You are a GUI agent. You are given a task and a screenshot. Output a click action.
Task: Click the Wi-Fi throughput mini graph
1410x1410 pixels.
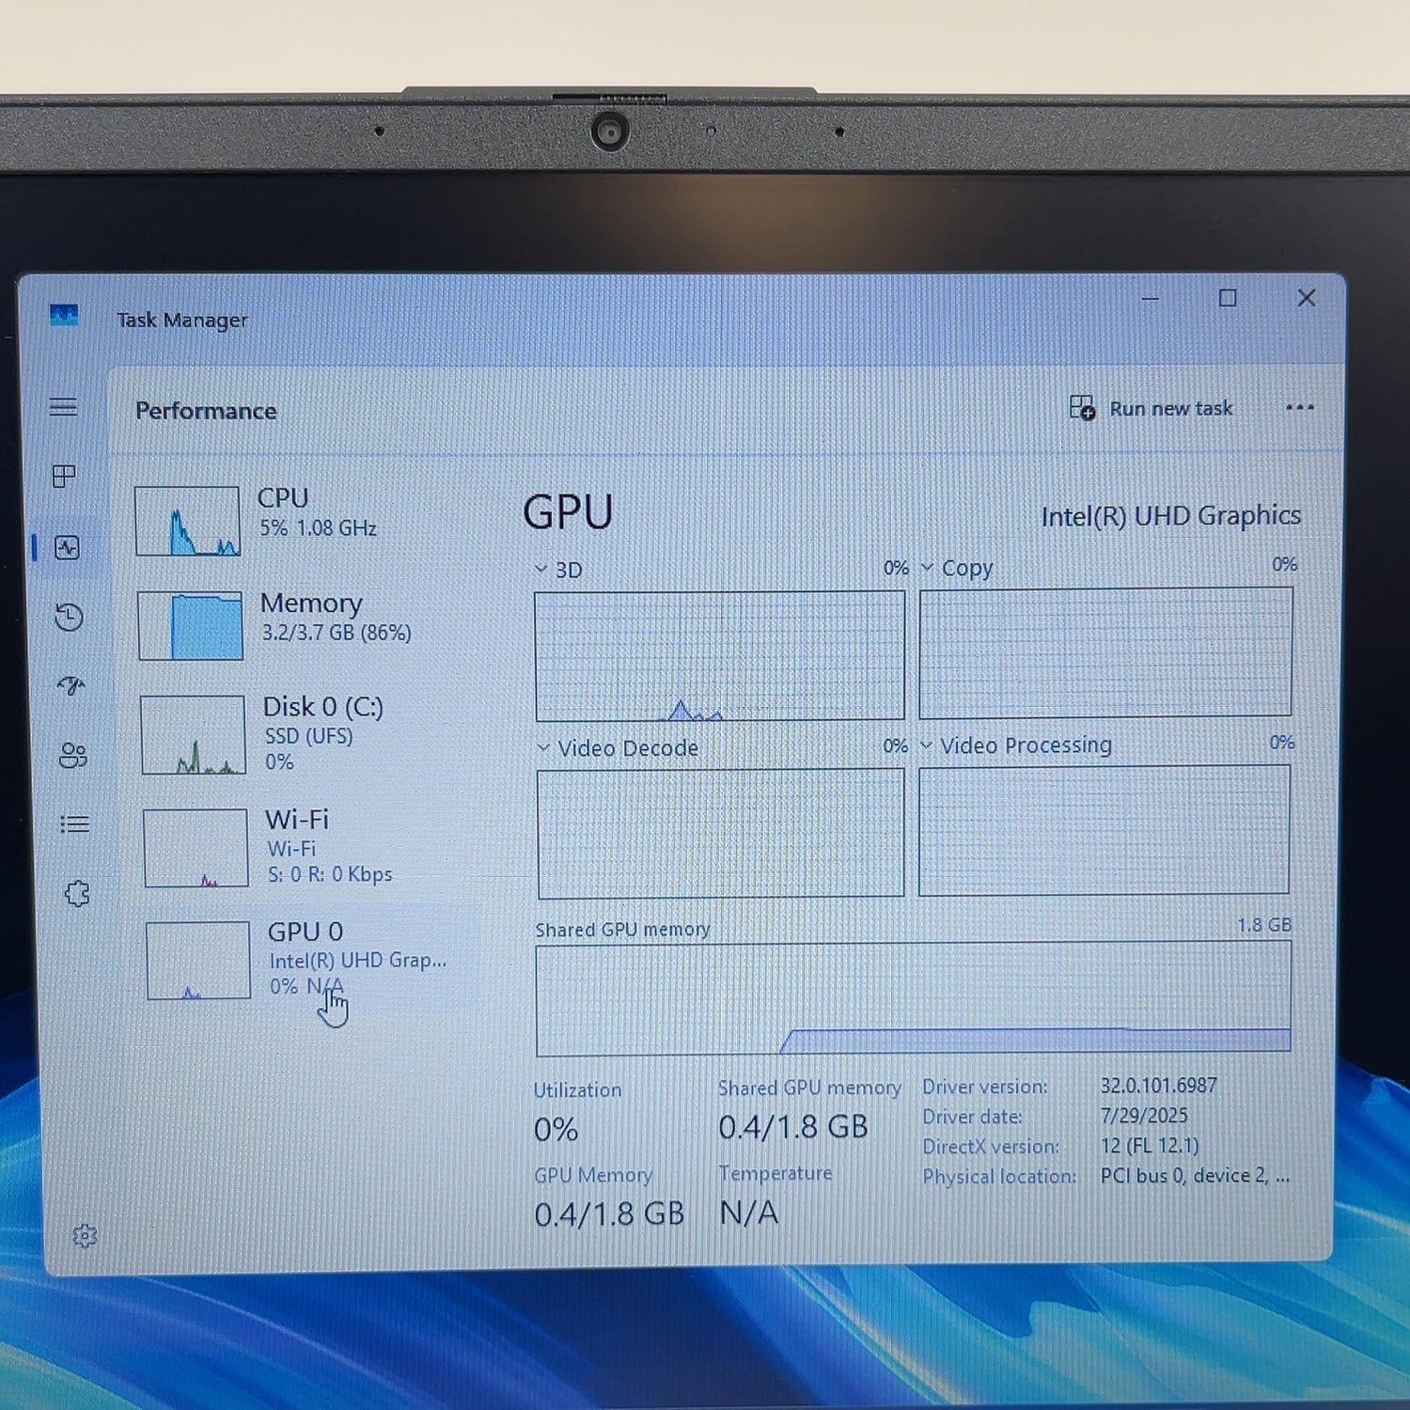coord(196,847)
